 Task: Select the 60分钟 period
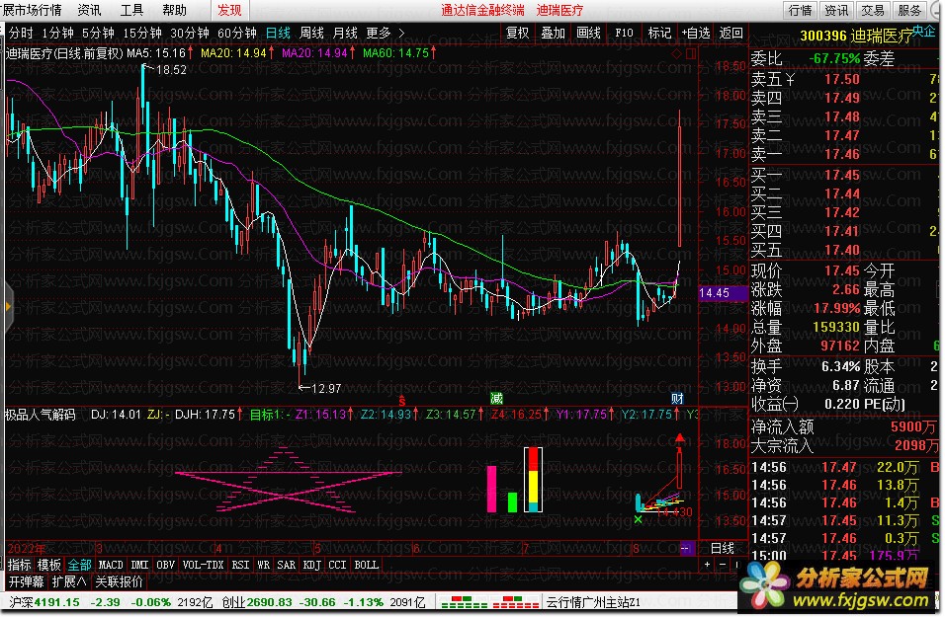237,34
